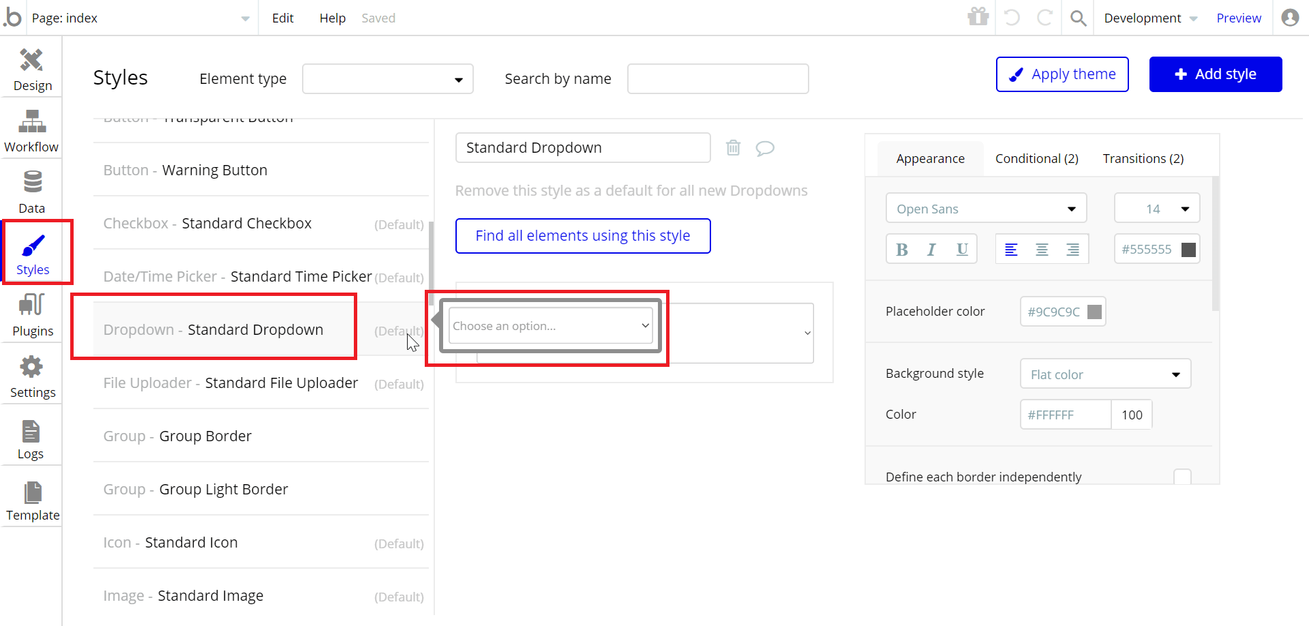Go to the Data section
This screenshot has width=1309, height=626.
[x=31, y=192]
